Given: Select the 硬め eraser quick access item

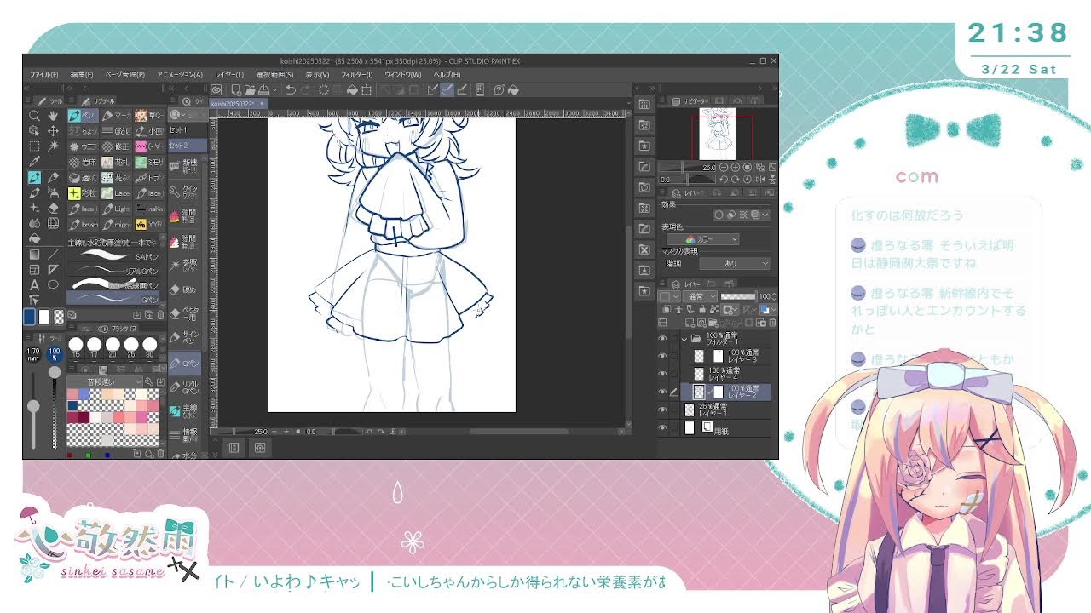Looking at the screenshot, I should pyautogui.click(x=185, y=289).
